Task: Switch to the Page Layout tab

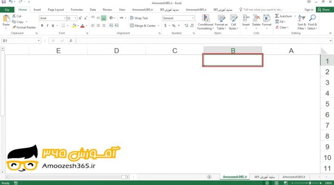Action: pos(56,10)
